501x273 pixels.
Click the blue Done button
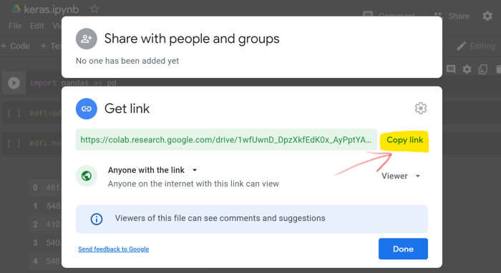point(403,249)
